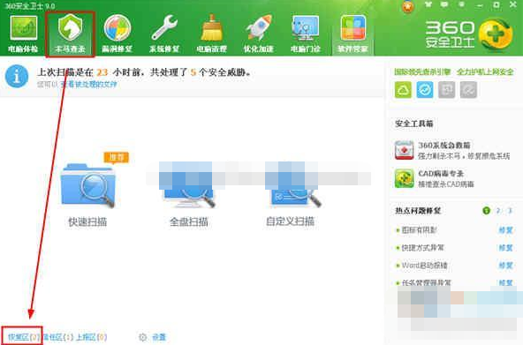Click the green cloud engine icon
The height and width of the screenshot is (345, 523).
[x=403, y=90]
